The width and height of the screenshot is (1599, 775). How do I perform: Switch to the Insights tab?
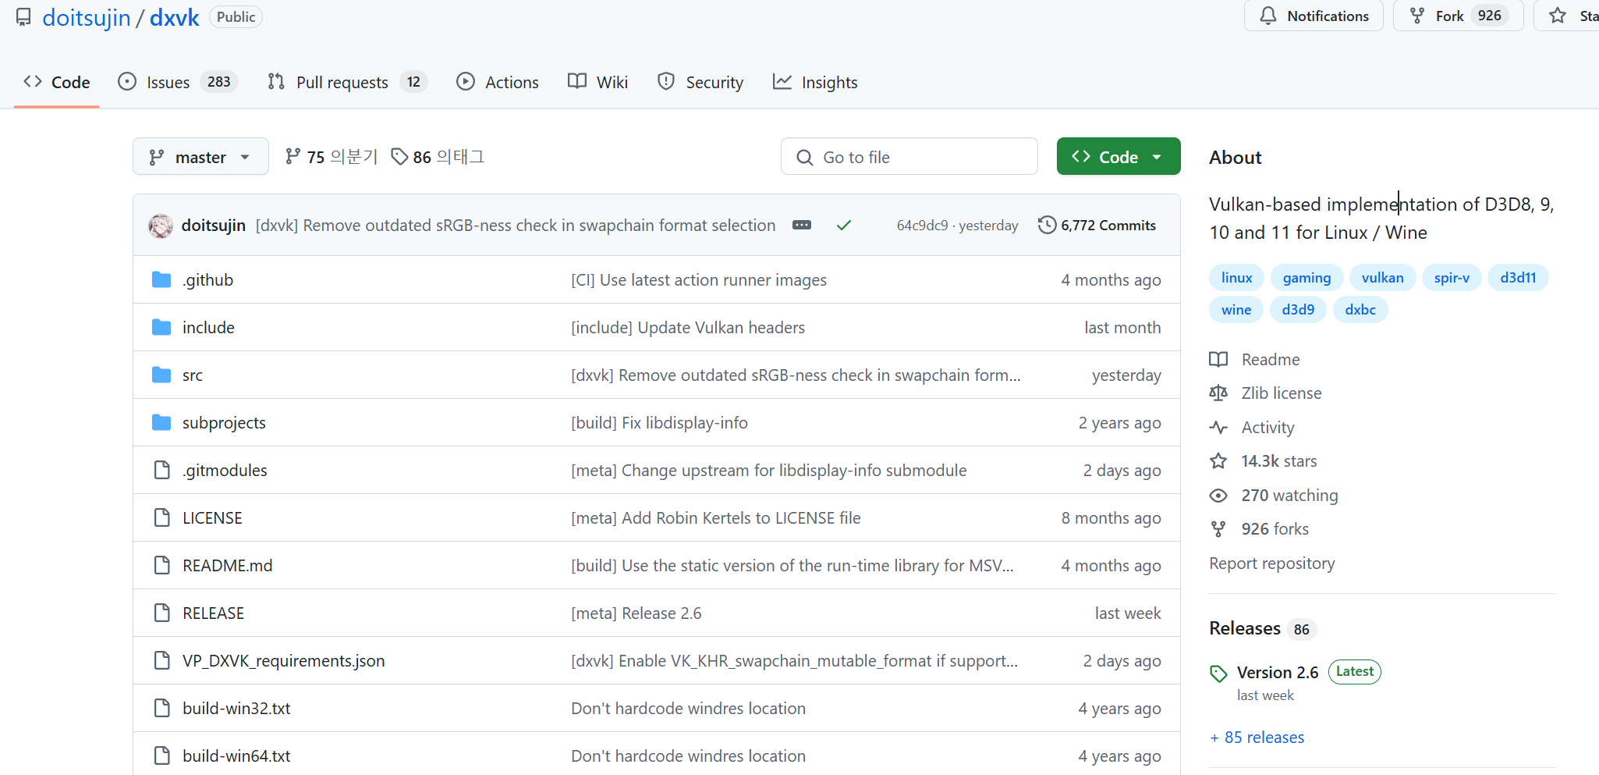coord(815,82)
